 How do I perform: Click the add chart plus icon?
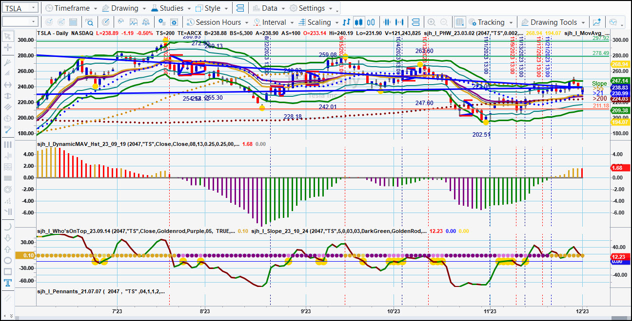coord(597,22)
